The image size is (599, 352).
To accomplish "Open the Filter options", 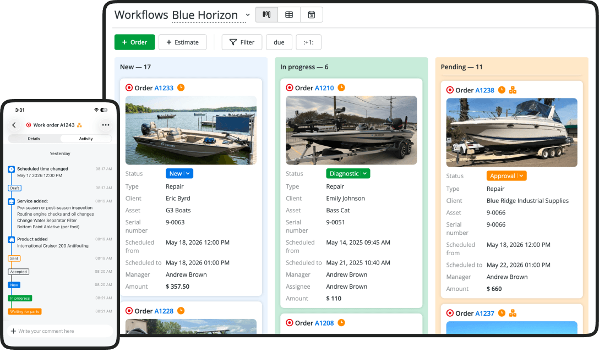I will tap(242, 42).
